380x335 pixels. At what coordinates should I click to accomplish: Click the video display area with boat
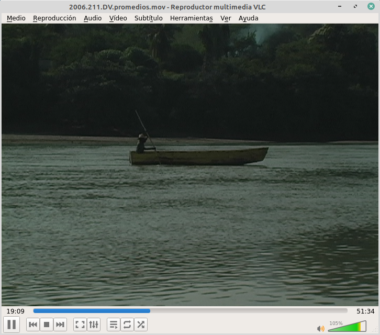190,165
